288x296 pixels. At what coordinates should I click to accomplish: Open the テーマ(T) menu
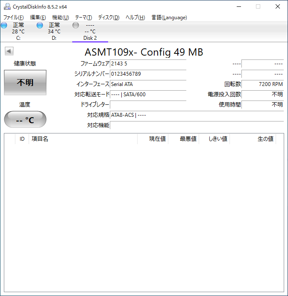pos(84,18)
